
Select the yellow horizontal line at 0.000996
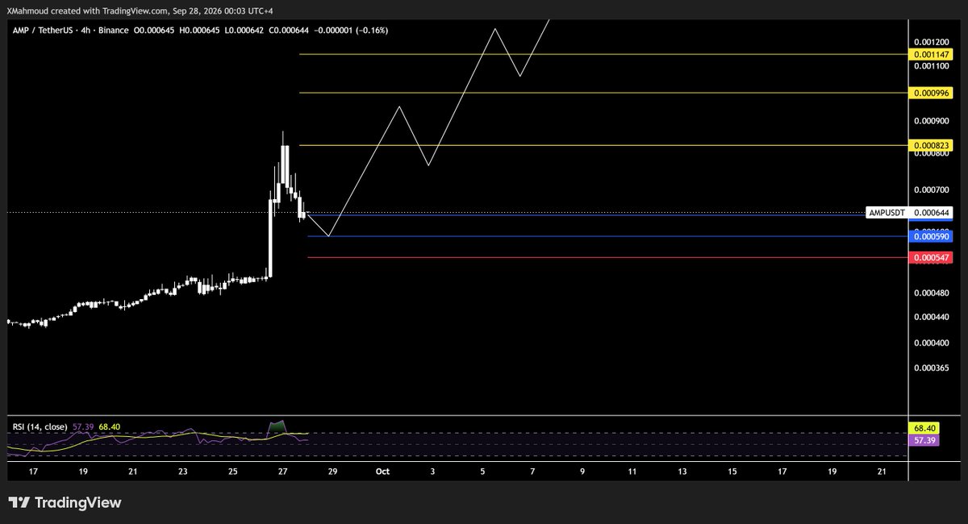[603, 93]
